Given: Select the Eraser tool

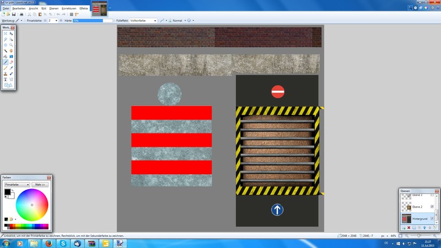Looking at the screenshot, I should (12, 62).
